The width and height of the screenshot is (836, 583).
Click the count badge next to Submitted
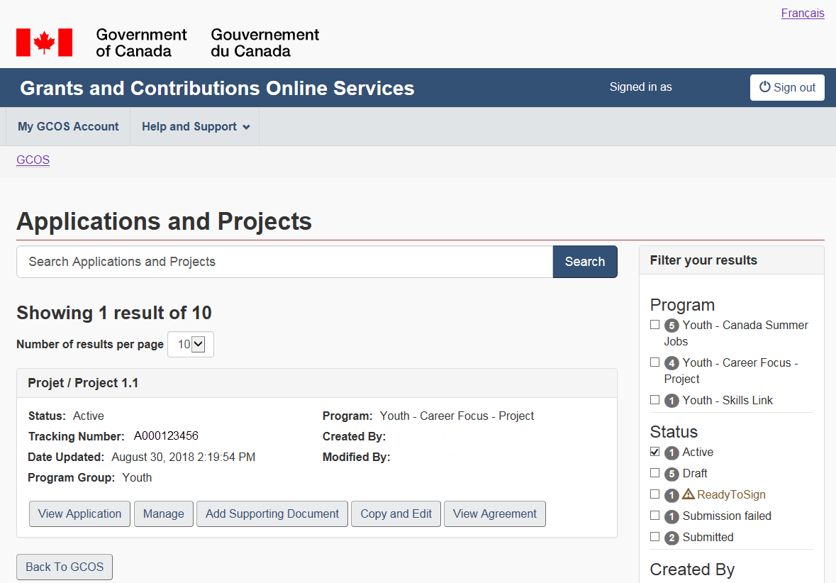tap(671, 538)
